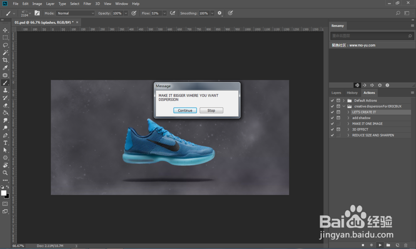This screenshot has height=249, width=416.
Task: Toggle checkmark for add shadow action
Action: pos(332,118)
